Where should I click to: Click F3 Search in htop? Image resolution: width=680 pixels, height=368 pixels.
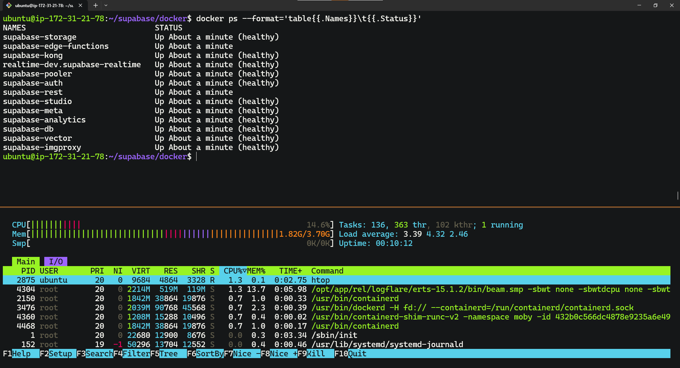click(95, 353)
